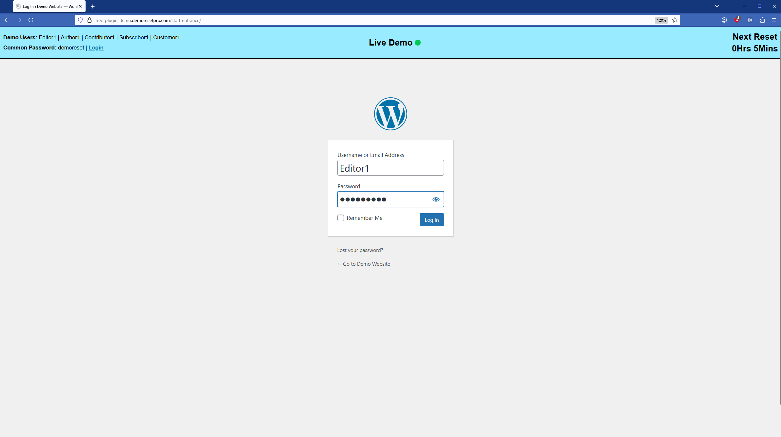Bookmark this page with the star icon
Screen dimensions: 781x437
coord(675,20)
